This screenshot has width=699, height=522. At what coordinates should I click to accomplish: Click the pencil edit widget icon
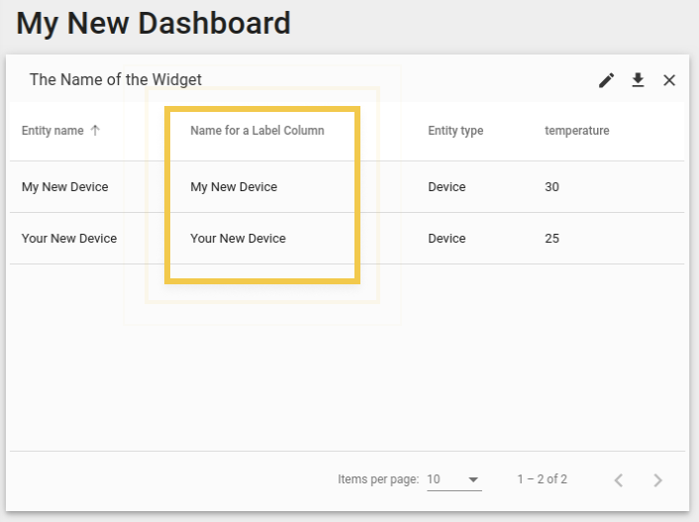pos(606,80)
